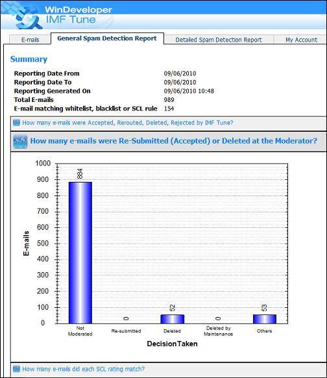Click the Deleted bar in chart

pos(173,319)
